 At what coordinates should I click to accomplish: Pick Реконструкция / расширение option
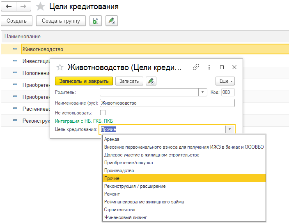(184, 186)
